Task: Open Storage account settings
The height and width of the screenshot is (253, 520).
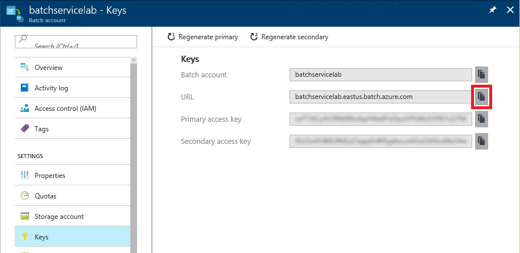Action: click(73, 217)
